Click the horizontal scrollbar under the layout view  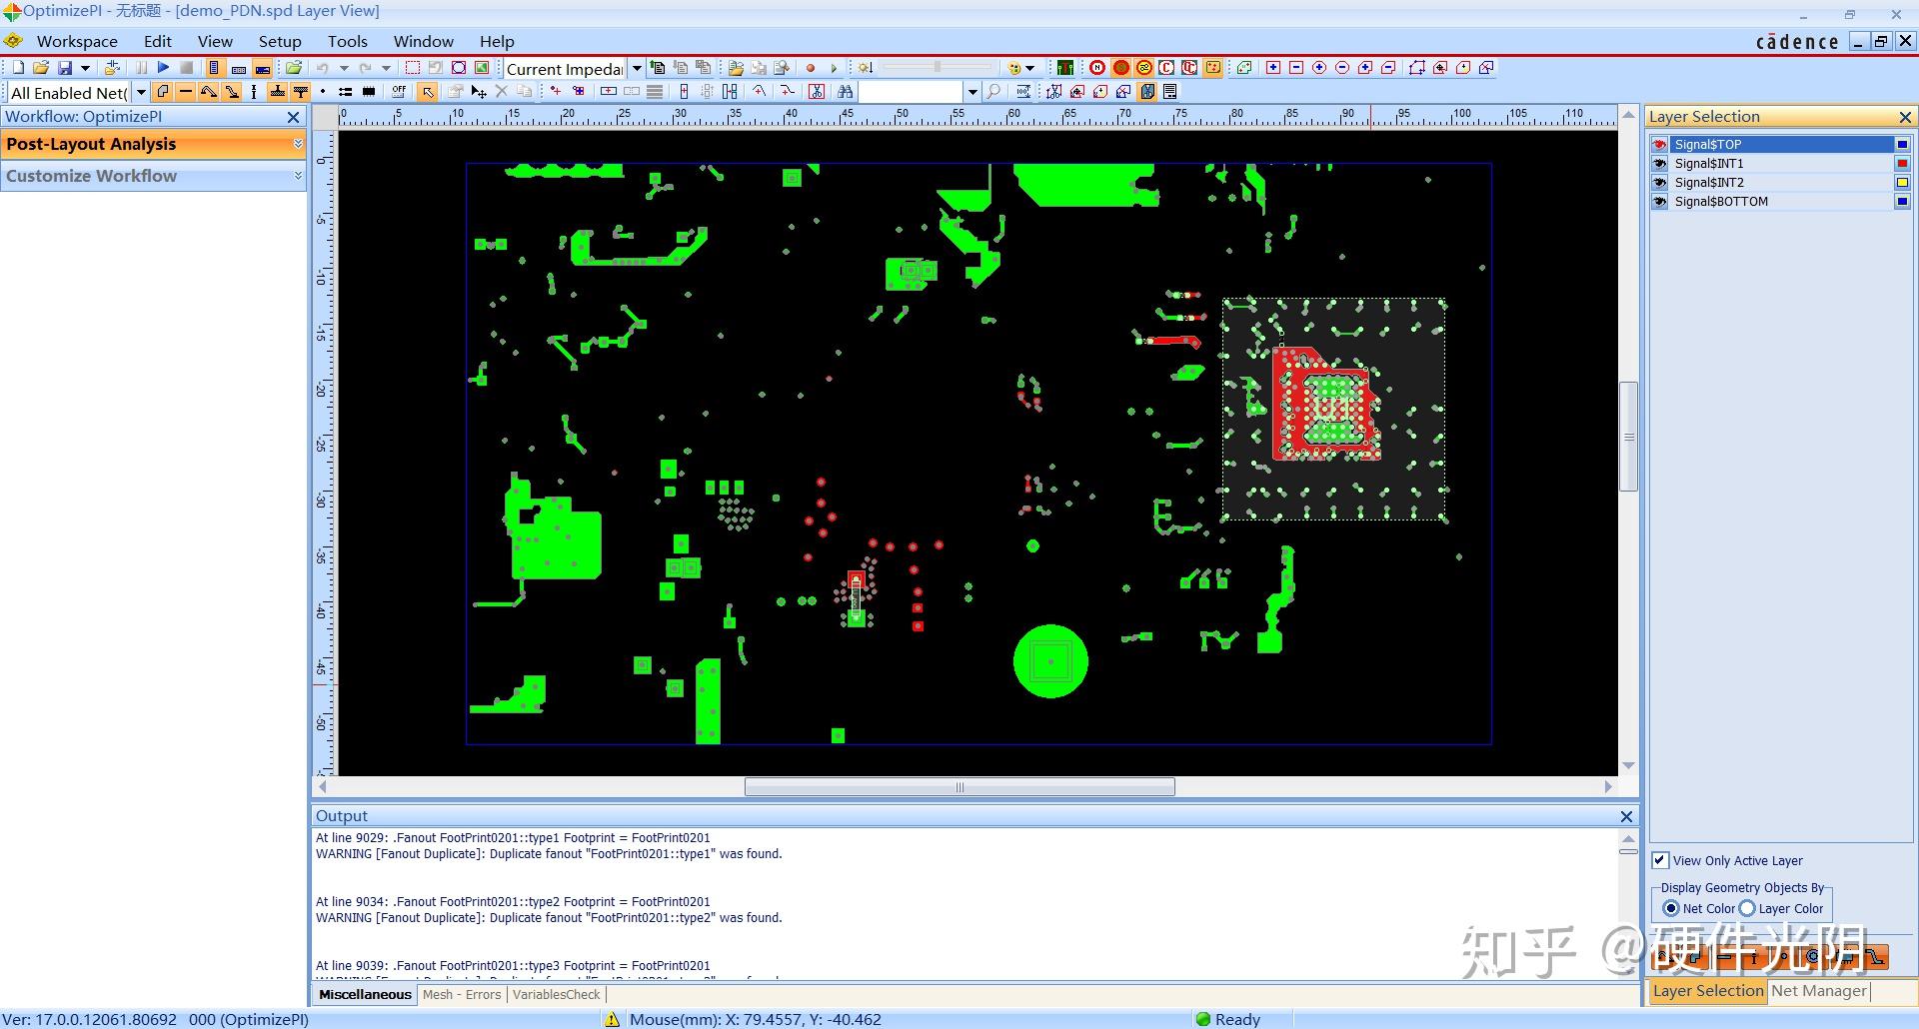click(959, 787)
